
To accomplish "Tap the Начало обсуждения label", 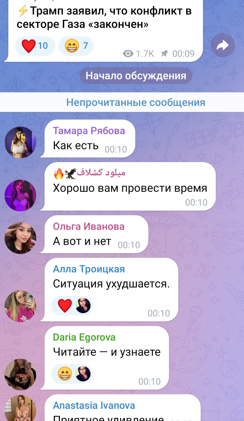I will pyautogui.click(x=136, y=76).
